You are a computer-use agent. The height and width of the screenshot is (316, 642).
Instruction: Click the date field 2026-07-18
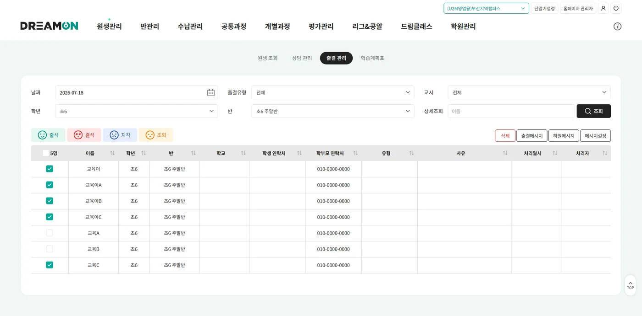tap(137, 92)
